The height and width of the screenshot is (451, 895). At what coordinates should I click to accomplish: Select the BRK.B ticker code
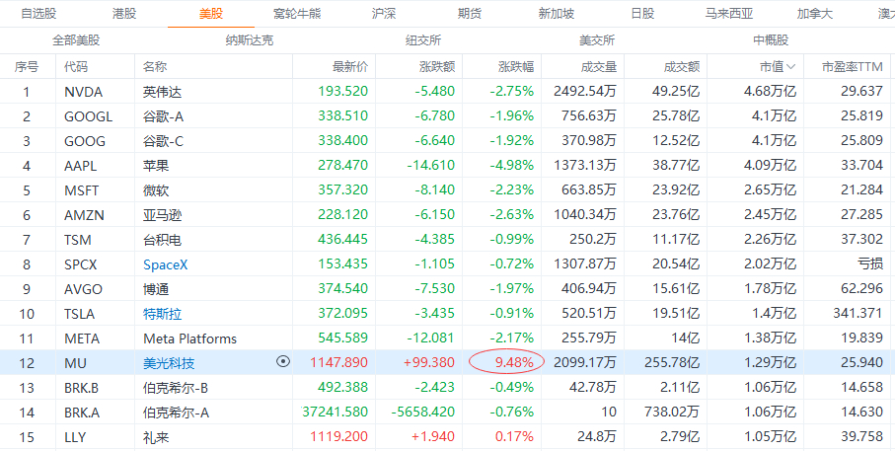tap(81, 388)
